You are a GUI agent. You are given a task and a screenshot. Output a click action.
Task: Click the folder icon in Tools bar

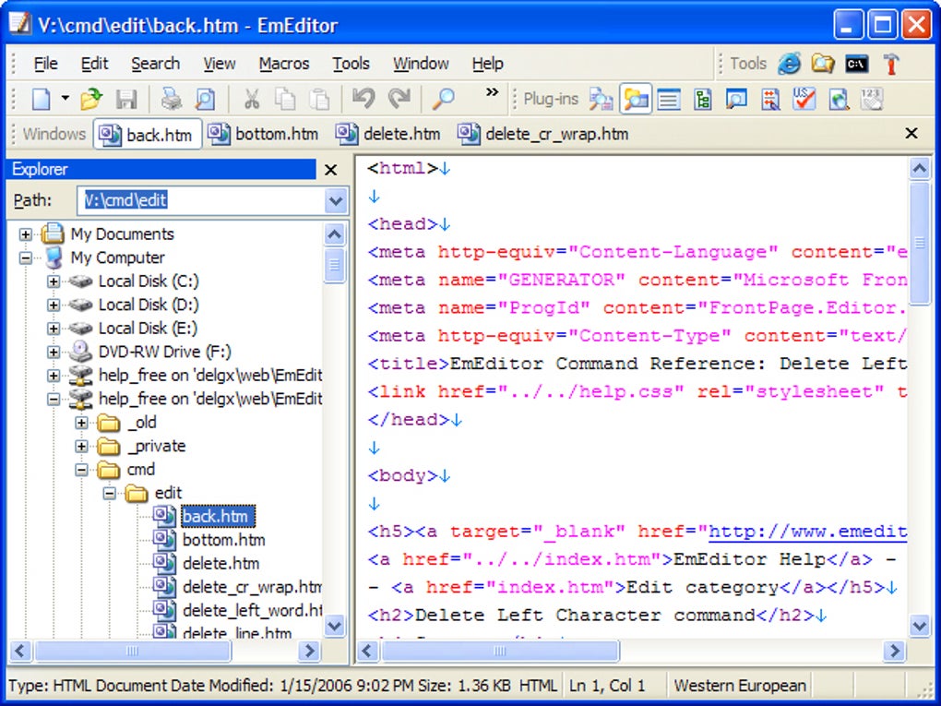tap(823, 63)
